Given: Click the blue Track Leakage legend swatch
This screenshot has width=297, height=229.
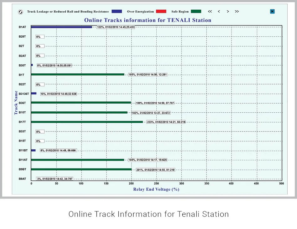Looking at the screenshot, I should (117, 11).
